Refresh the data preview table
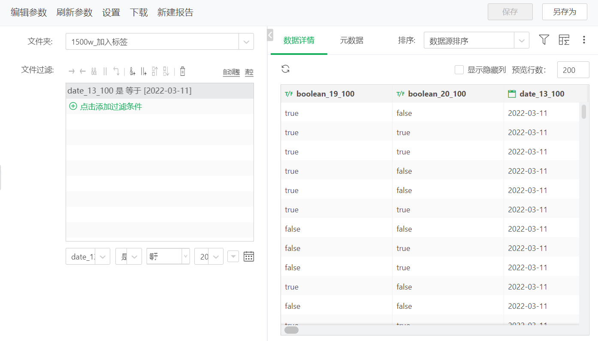598x341 pixels. (x=286, y=69)
